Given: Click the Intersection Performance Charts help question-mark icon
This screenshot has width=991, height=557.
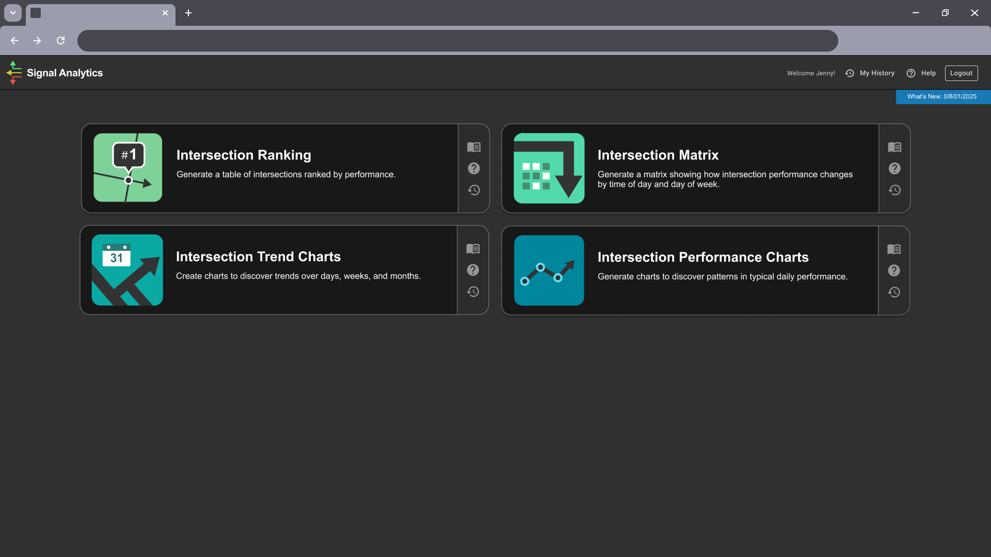Looking at the screenshot, I should 894,271.
